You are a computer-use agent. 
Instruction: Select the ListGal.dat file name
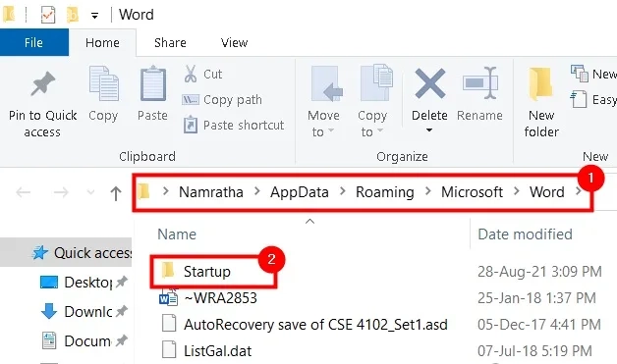(217, 350)
